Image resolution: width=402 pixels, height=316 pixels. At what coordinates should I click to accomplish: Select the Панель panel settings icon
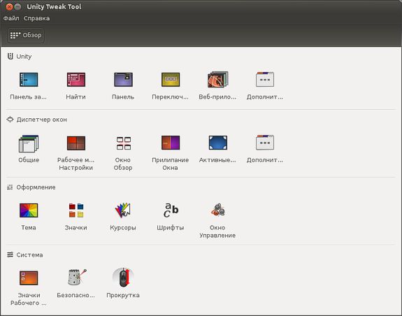tap(123, 80)
